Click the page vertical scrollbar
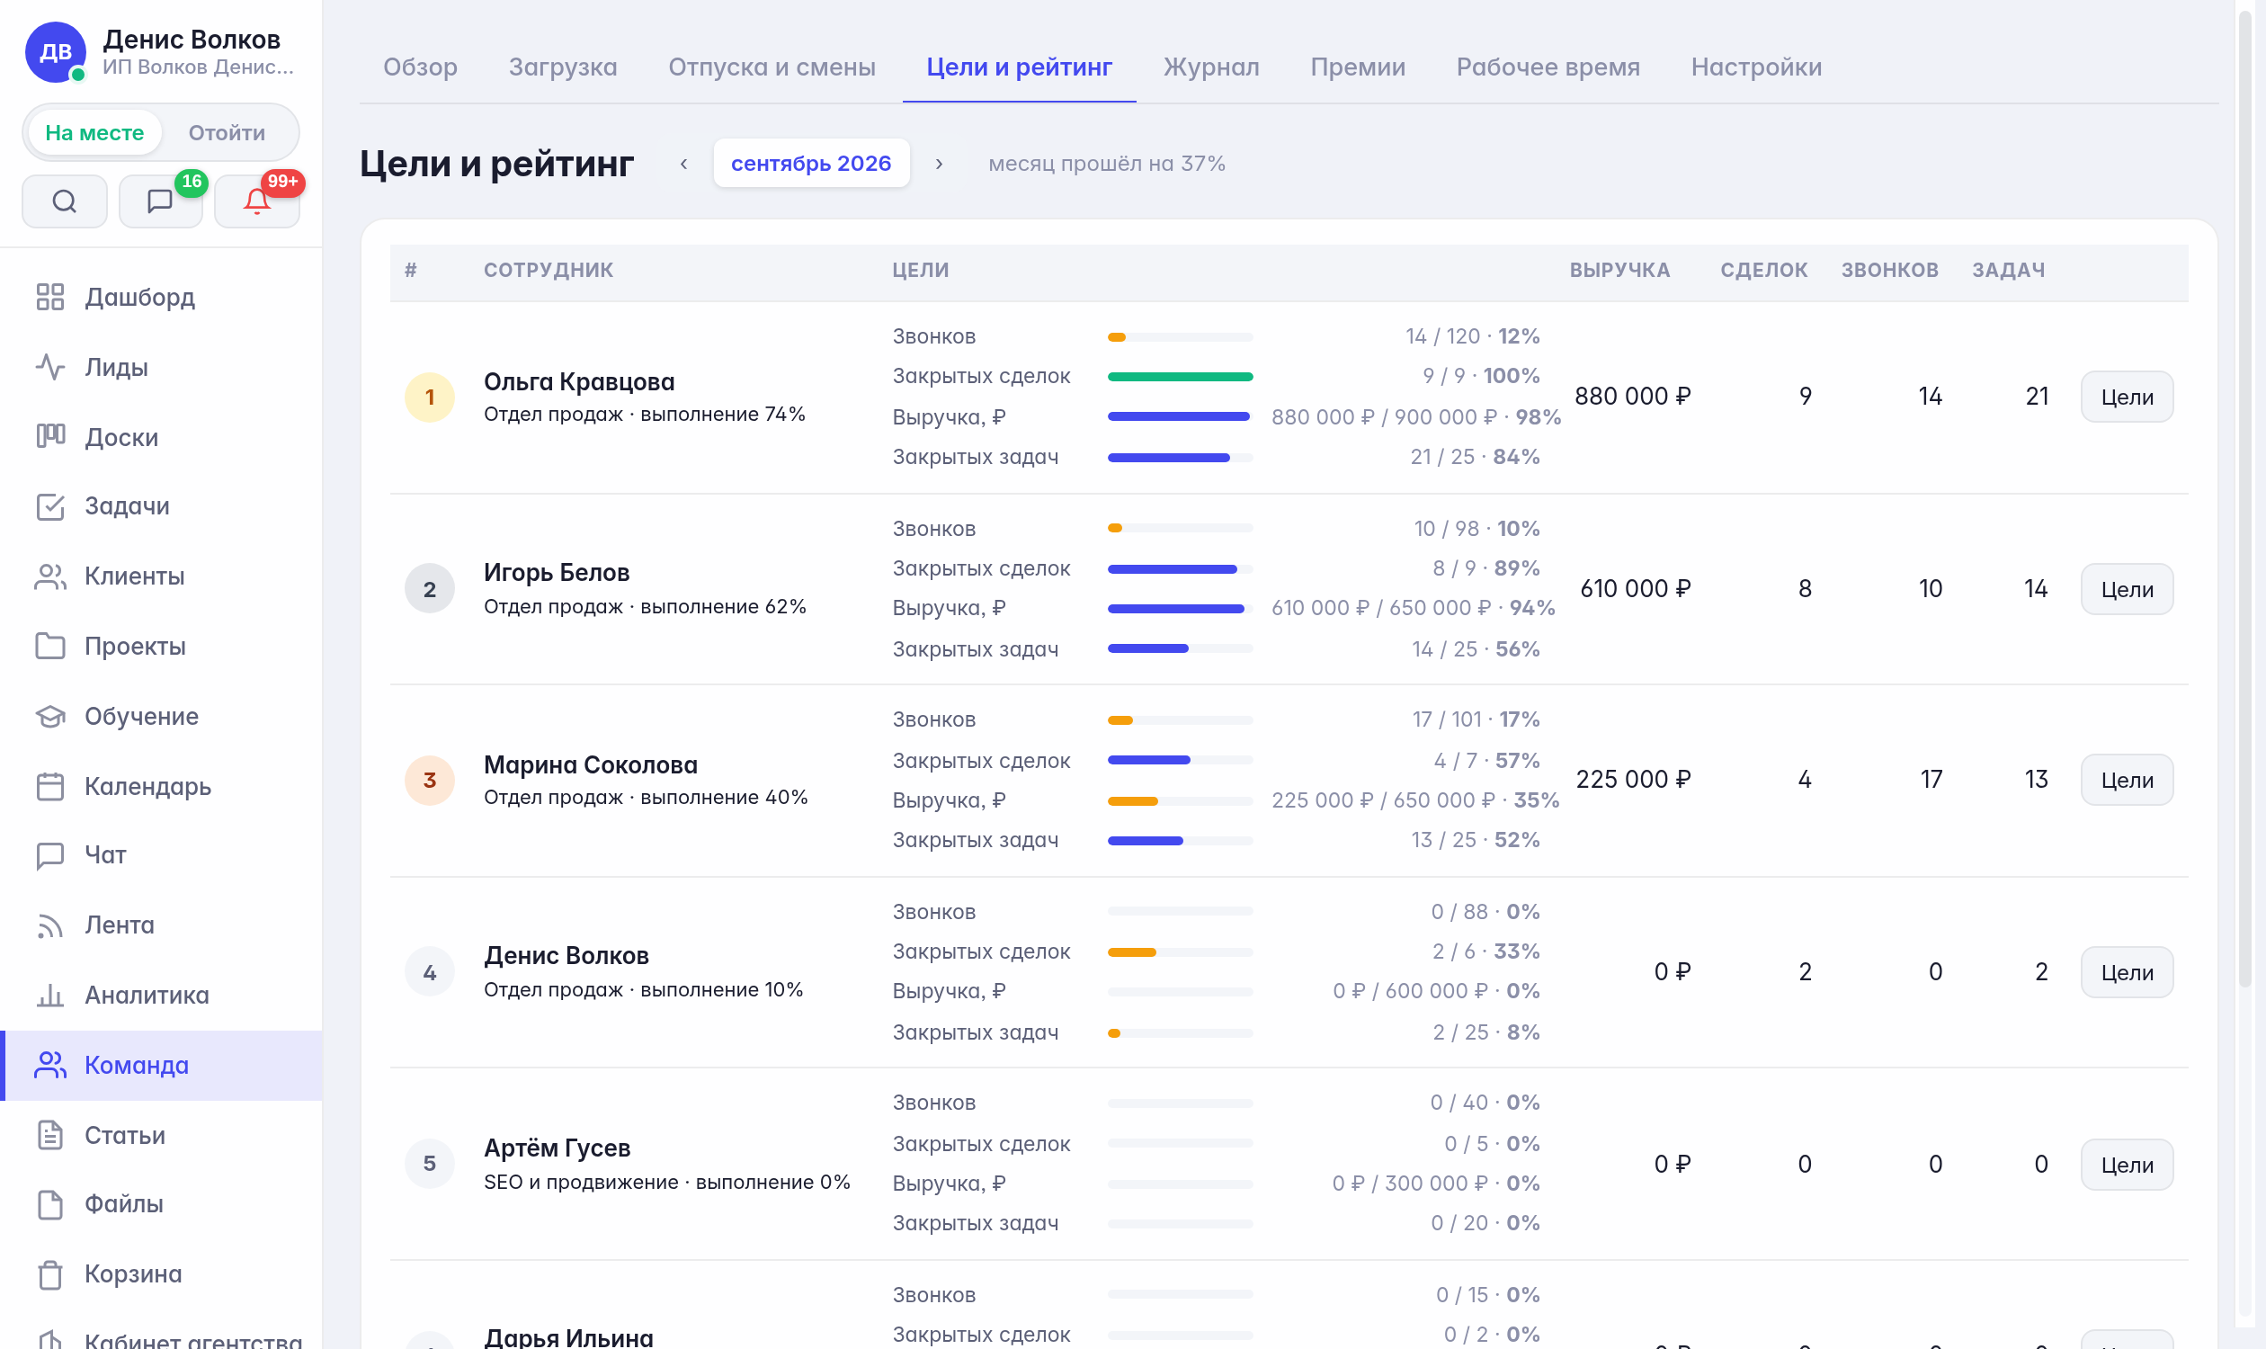 pyautogui.click(x=2244, y=498)
